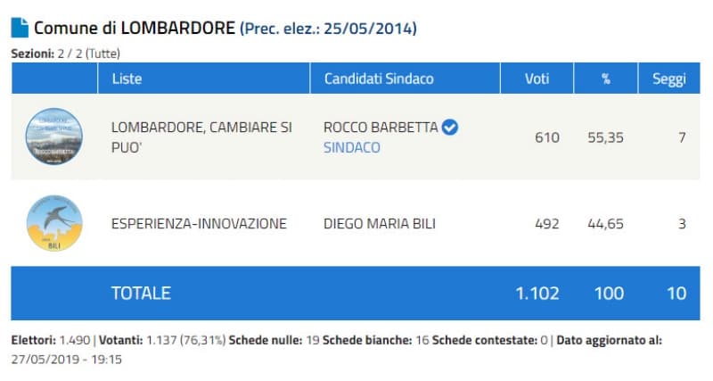Click the 492 votes cell
Viewport: 713px width, 381px height.
[546, 223]
